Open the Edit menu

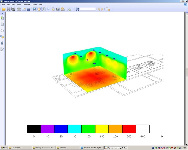(8, 5)
